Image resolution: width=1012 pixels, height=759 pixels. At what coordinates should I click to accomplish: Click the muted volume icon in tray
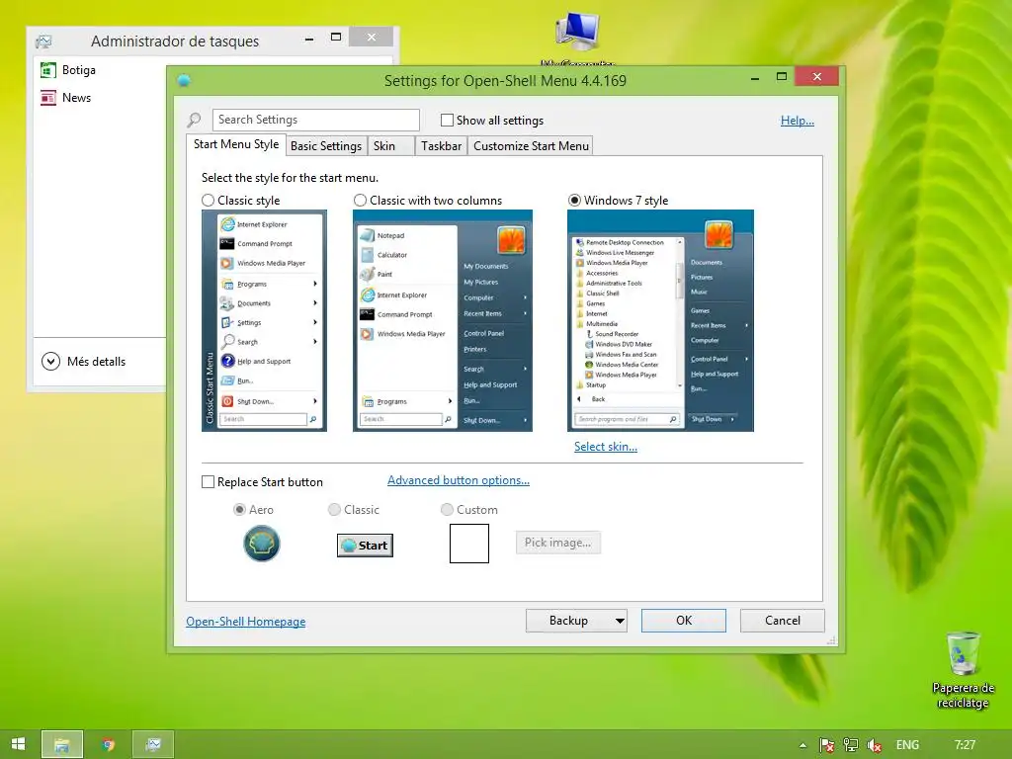click(x=874, y=745)
